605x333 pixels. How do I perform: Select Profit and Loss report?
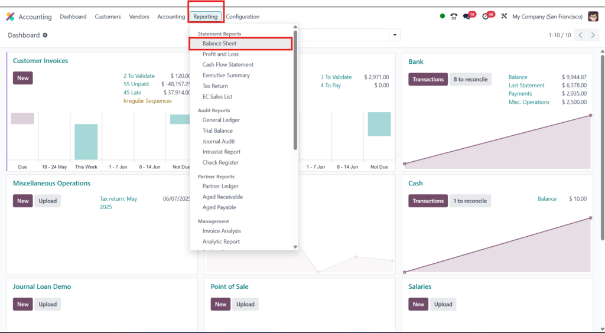coord(220,54)
